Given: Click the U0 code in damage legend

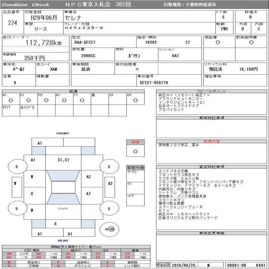Looking at the screenshot, I should (x=9, y=254).
